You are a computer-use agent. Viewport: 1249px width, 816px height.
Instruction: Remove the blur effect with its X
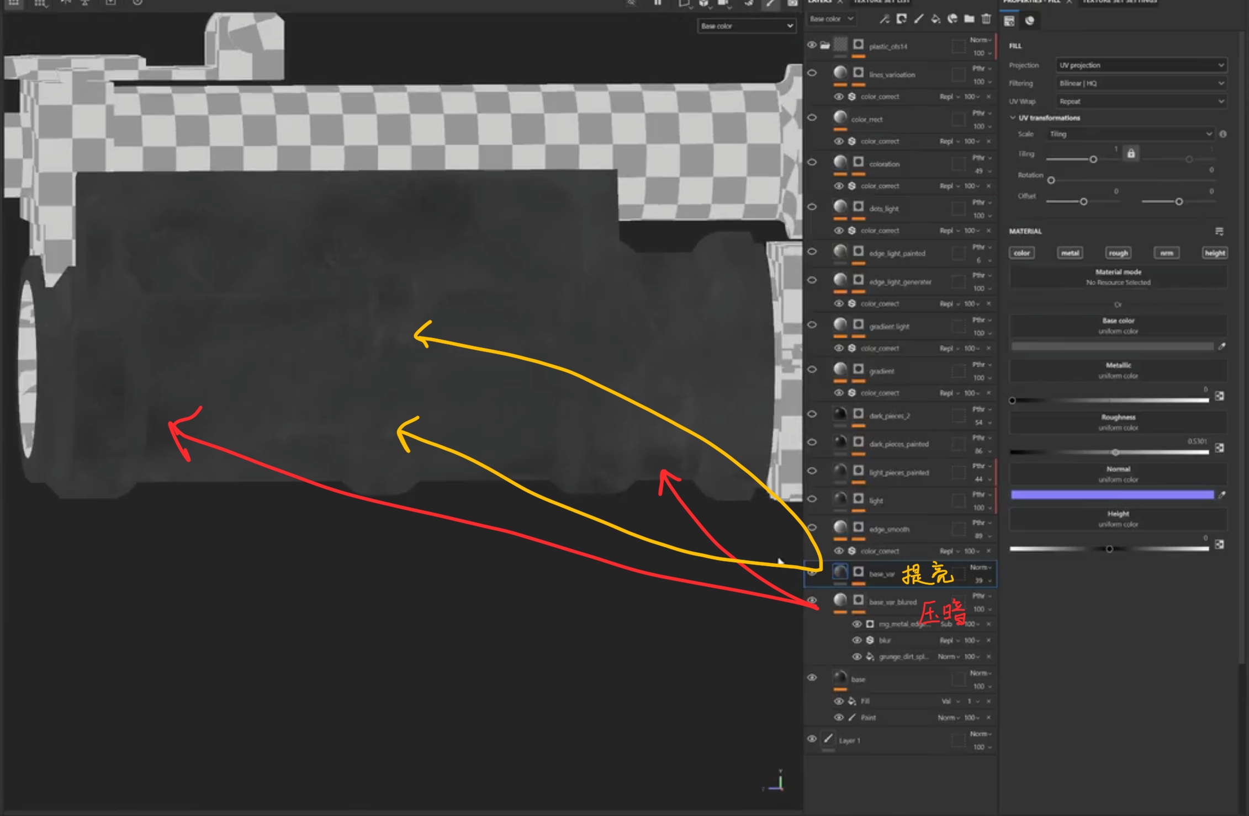pyautogui.click(x=988, y=640)
